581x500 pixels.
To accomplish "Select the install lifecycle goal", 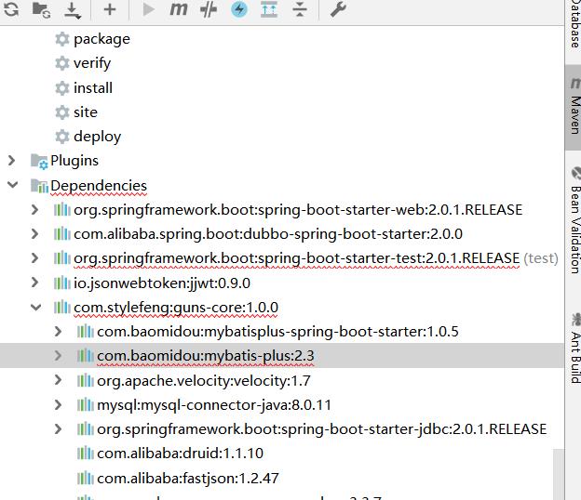I will (x=93, y=88).
